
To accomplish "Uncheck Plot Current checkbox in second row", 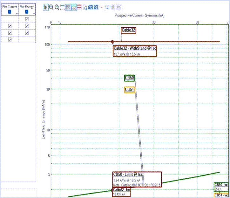I will (x=10, y=26).
